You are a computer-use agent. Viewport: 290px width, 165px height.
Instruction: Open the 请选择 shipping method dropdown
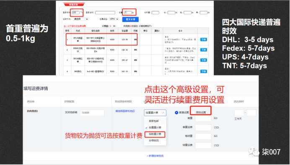[x=81, y=19]
